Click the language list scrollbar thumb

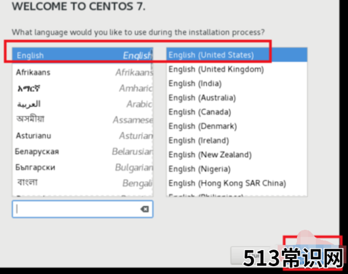coord(152,59)
